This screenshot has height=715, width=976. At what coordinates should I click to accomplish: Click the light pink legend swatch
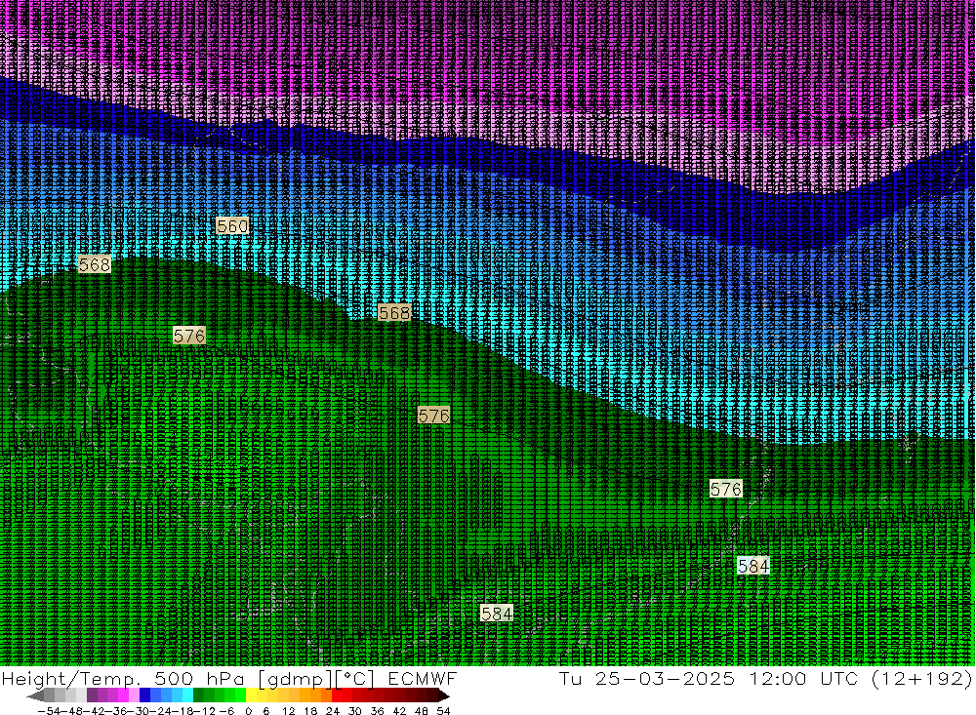[x=134, y=695]
